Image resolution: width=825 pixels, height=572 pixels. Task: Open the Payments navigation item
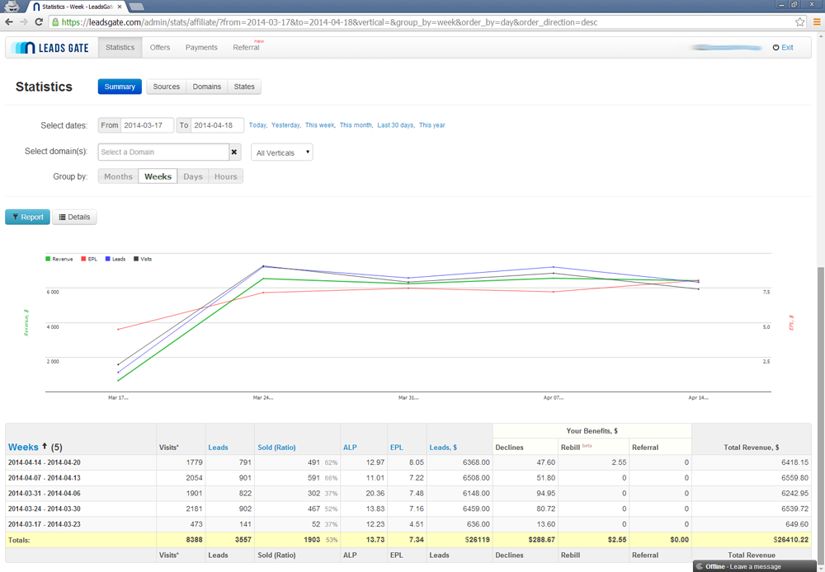click(201, 47)
